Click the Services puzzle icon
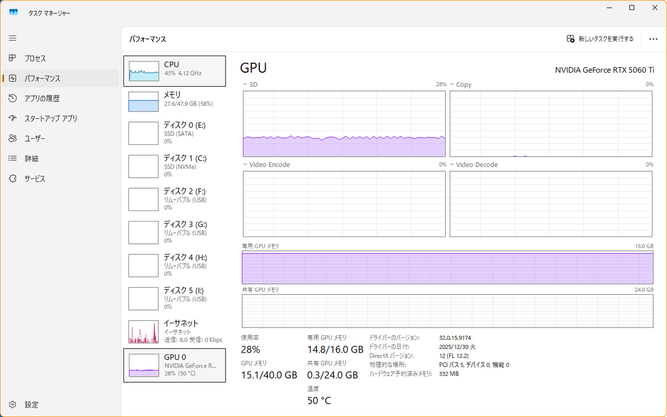The image size is (667, 417). 13,179
